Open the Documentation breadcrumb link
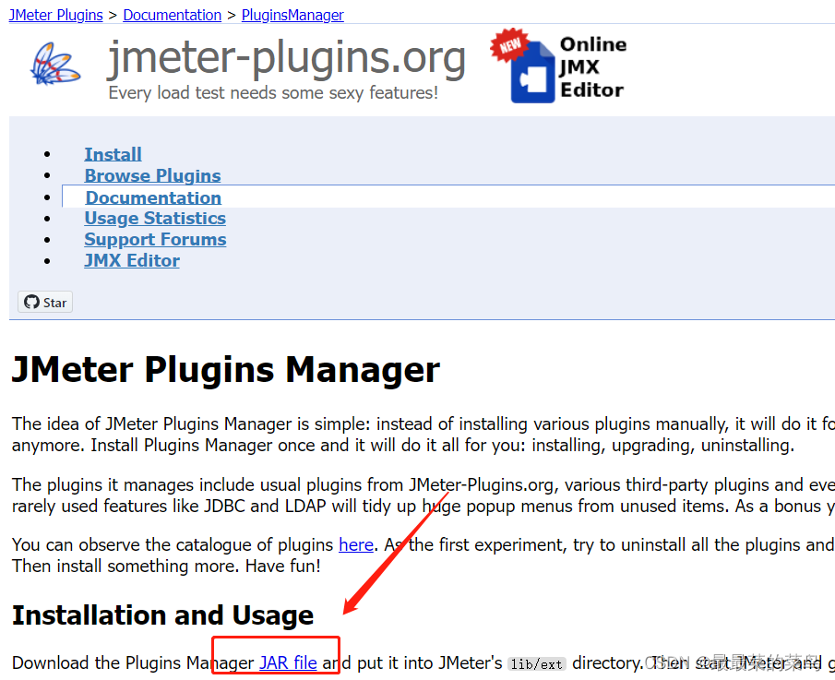The image size is (835, 680). 172,15
